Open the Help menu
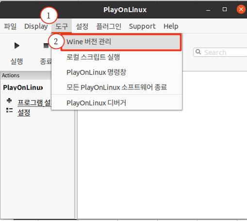This screenshot has height=221, width=247. click(171, 26)
